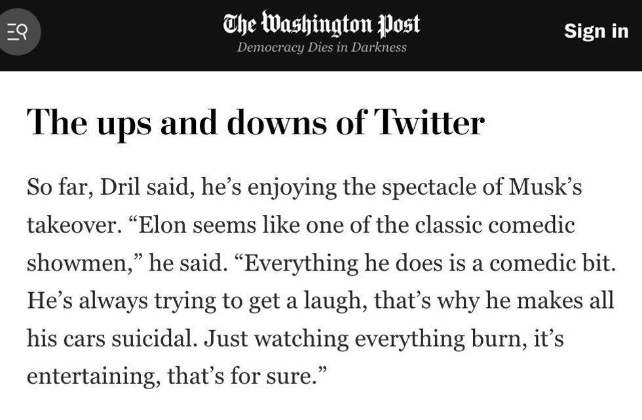Click The Washington Post logo
This screenshot has width=642, height=420.
(x=321, y=24)
